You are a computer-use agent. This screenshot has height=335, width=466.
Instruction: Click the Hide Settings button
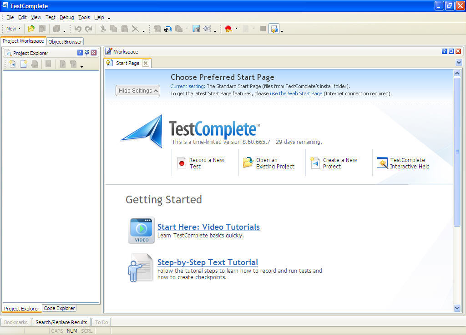tap(138, 91)
